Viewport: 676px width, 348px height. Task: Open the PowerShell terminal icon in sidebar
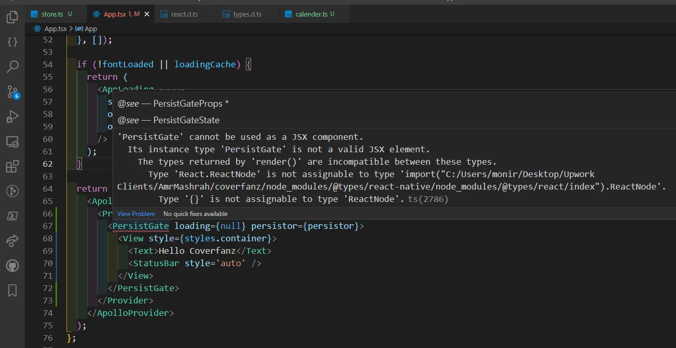click(12, 216)
